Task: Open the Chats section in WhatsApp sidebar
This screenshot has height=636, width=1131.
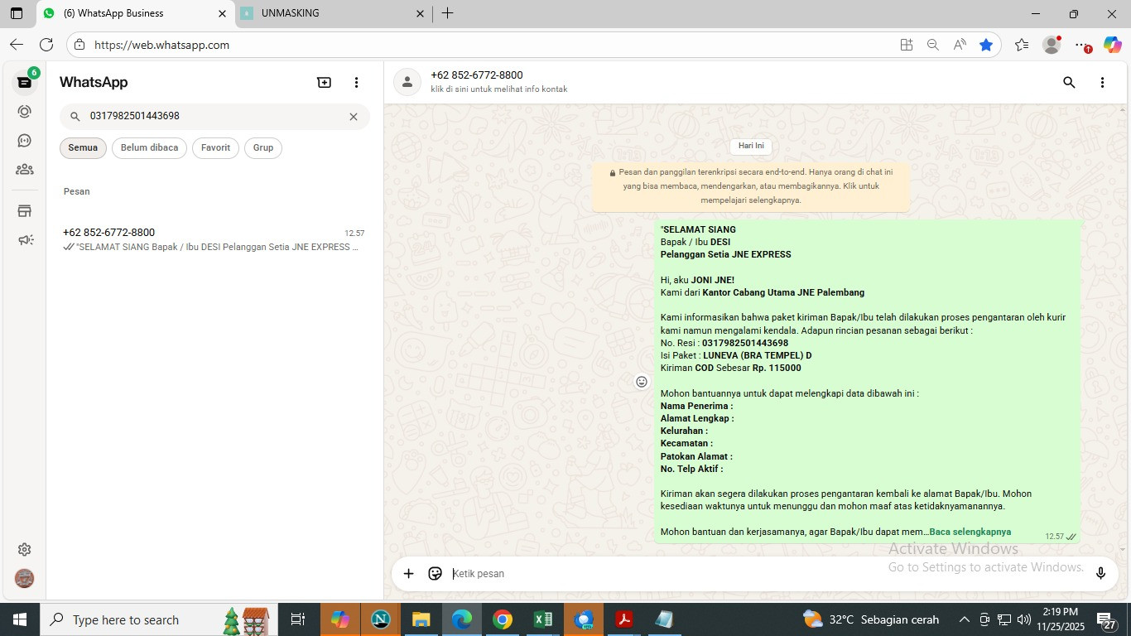Action: pos(25,82)
